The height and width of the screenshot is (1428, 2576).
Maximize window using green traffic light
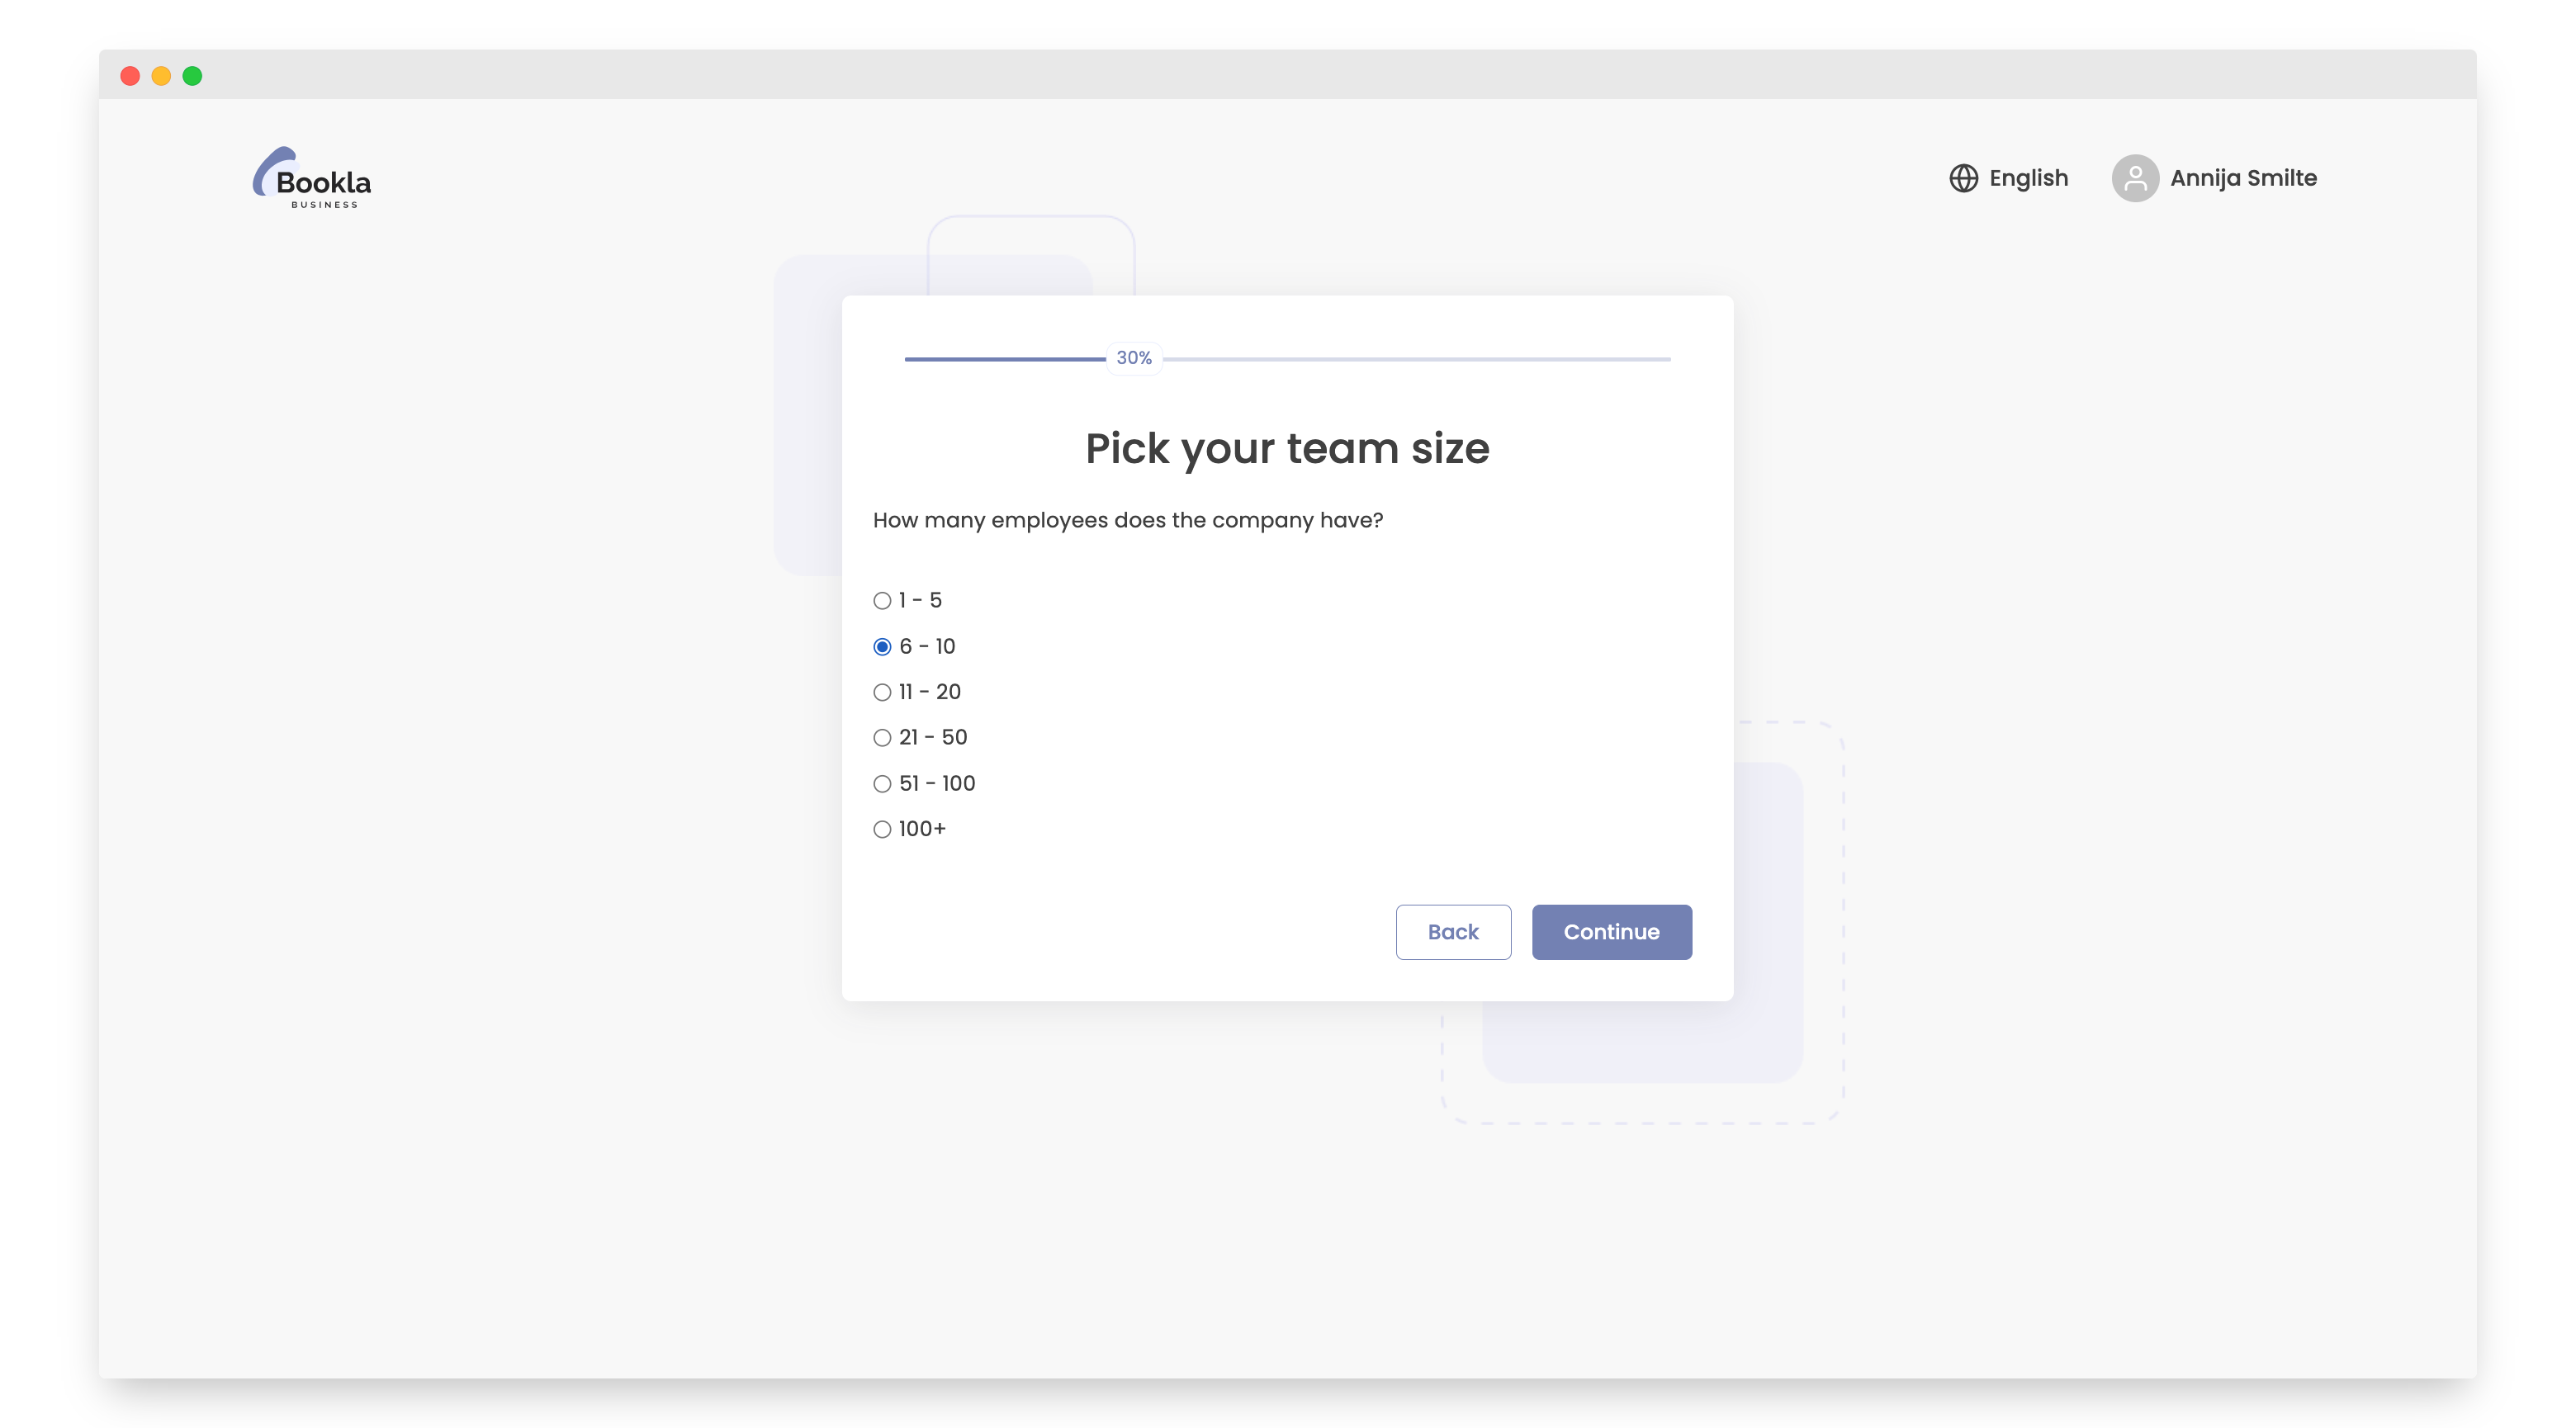[192, 75]
